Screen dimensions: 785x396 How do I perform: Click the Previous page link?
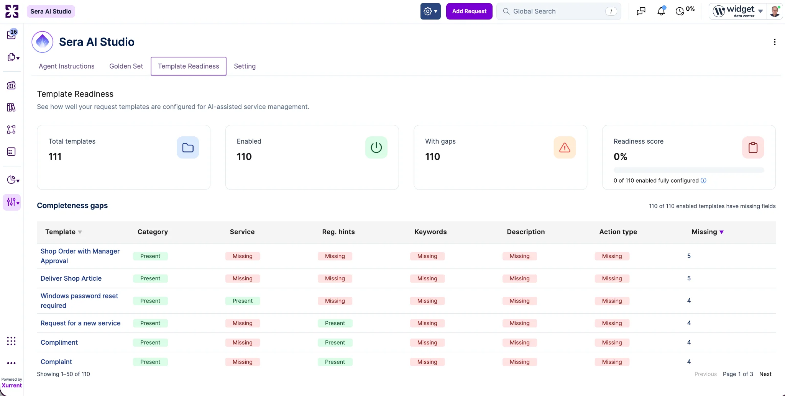(x=705, y=374)
